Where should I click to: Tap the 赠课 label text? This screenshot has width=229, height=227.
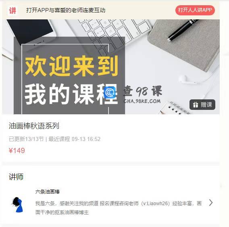point(206,105)
